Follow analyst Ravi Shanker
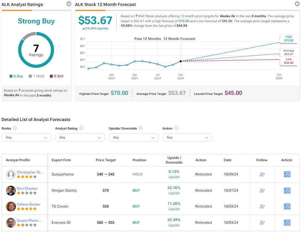The height and width of the screenshot is (232, 301). [x=262, y=190]
